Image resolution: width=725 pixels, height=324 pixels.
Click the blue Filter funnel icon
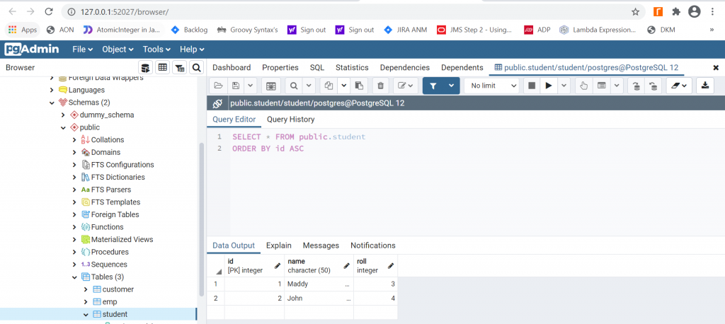(x=433, y=86)
